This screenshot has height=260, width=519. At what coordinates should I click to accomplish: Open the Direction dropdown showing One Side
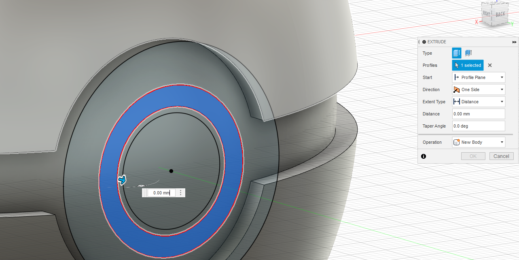pyautogui.click(x=479, y=90)
